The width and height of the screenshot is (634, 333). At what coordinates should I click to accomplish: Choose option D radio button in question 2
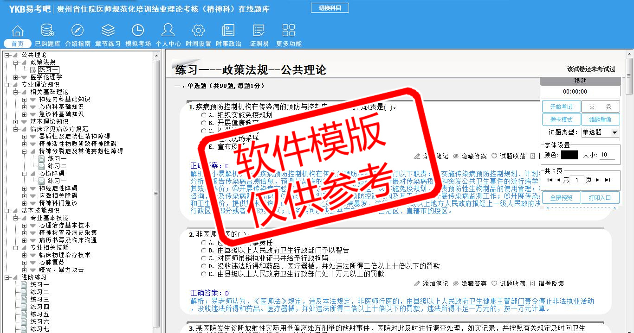pyautogui.click(x=203, y=266)
